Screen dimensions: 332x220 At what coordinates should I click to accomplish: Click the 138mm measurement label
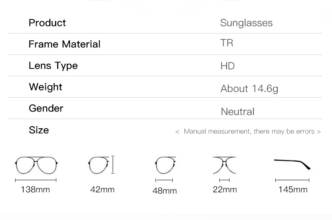coord(35,190)
